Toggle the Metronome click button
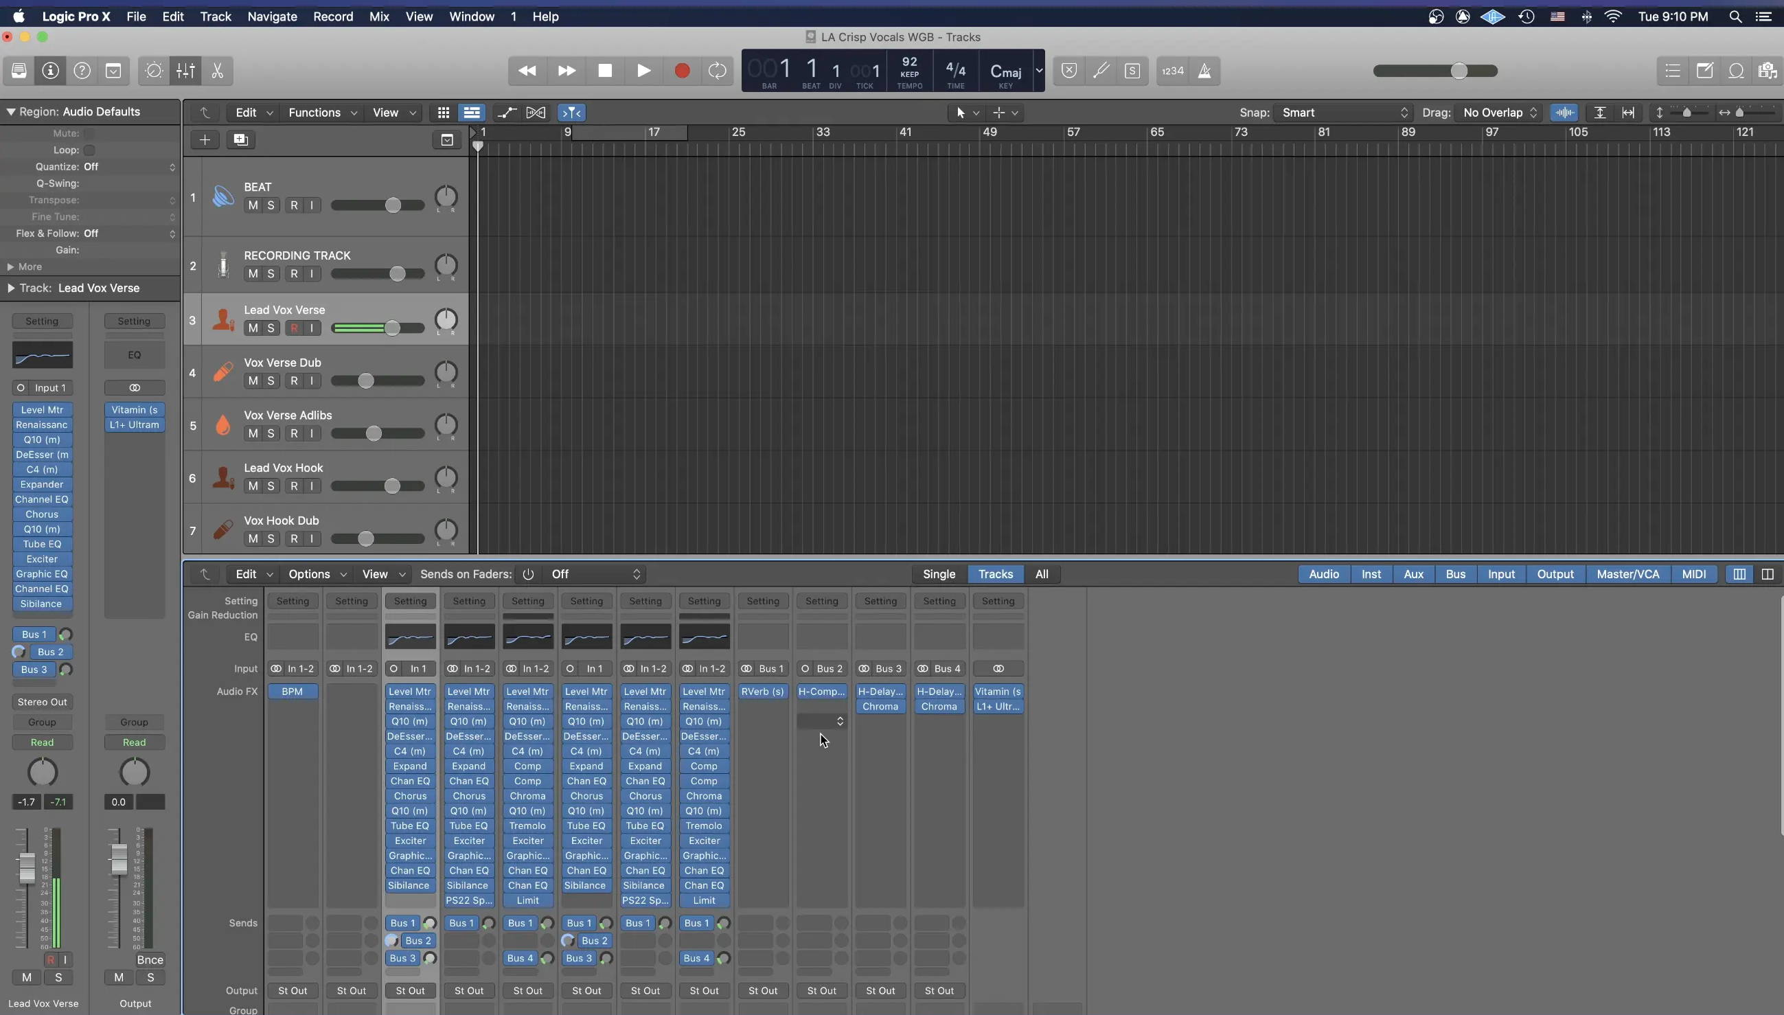This screenshot has width=1784, height=1015. click(x=1204, y=71)
